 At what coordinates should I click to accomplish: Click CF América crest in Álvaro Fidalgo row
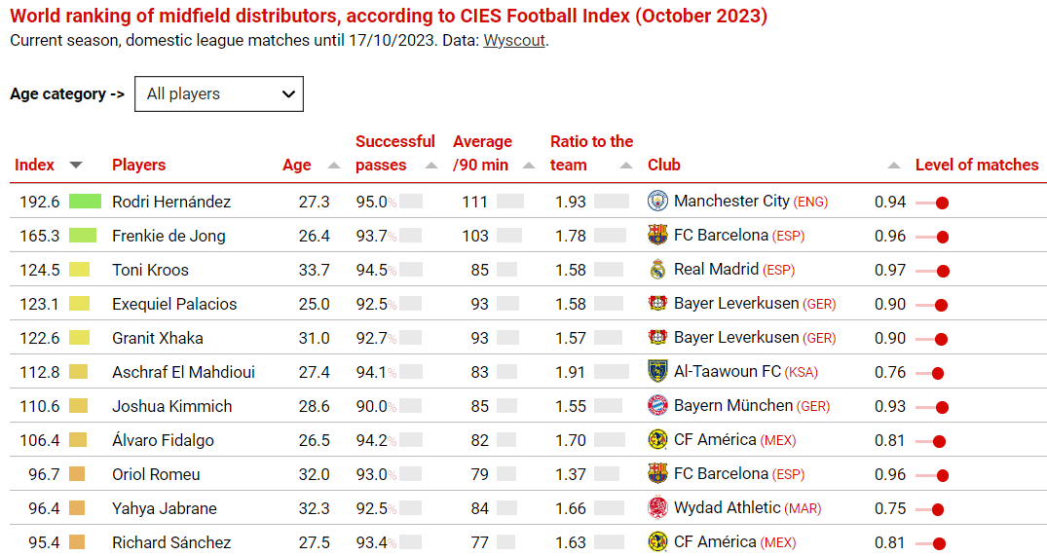657,439
